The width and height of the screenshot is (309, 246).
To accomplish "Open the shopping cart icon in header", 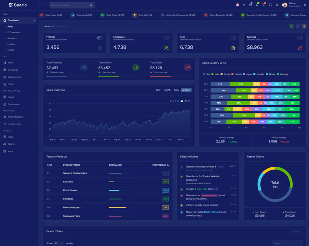I will pos(251,5).
